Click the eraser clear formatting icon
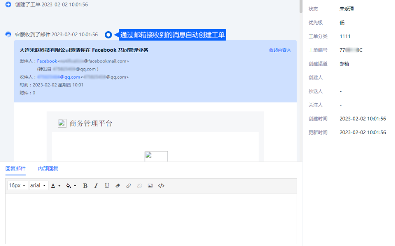Viewport: 395px width, 246px height. [118, 186]
